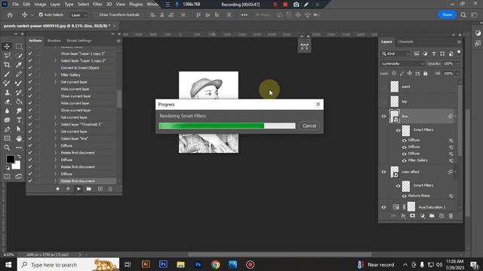This screenshot has width=483, height=271.
Task: Click the Windows search box
Action: click(68, 264)
